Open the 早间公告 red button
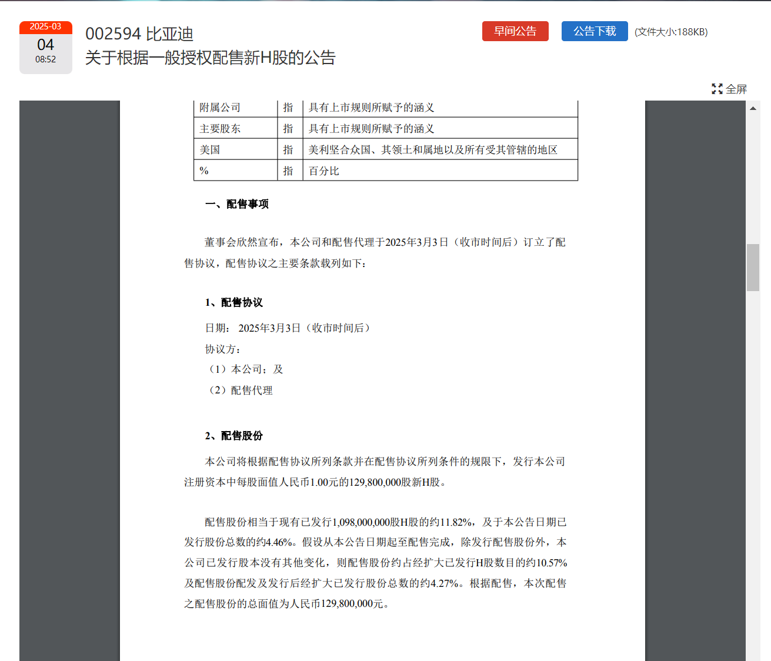The width and height of the screenshot is (771, 661). tap(515, 31)
